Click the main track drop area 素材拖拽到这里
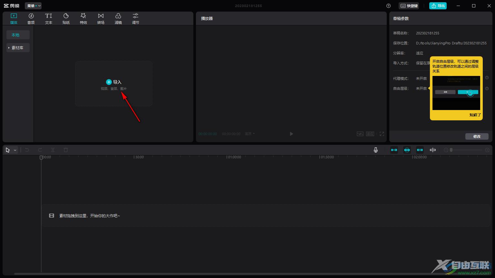 (x=266, y=216)
